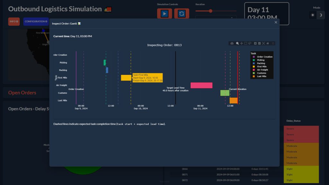Toggle Picking trace in the legend
This screenshot has width=329, height=185.
(x=259, y=60)
